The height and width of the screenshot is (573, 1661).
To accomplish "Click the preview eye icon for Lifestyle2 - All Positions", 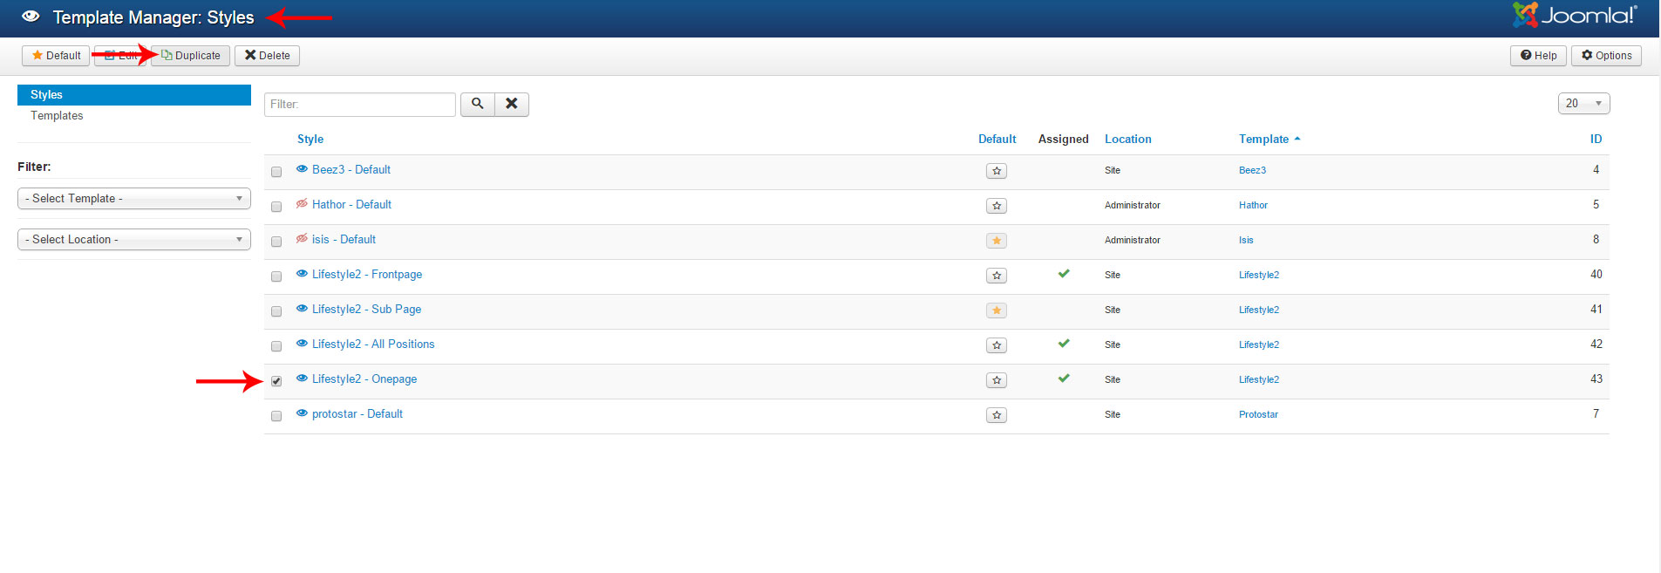I will pos(302,344).
